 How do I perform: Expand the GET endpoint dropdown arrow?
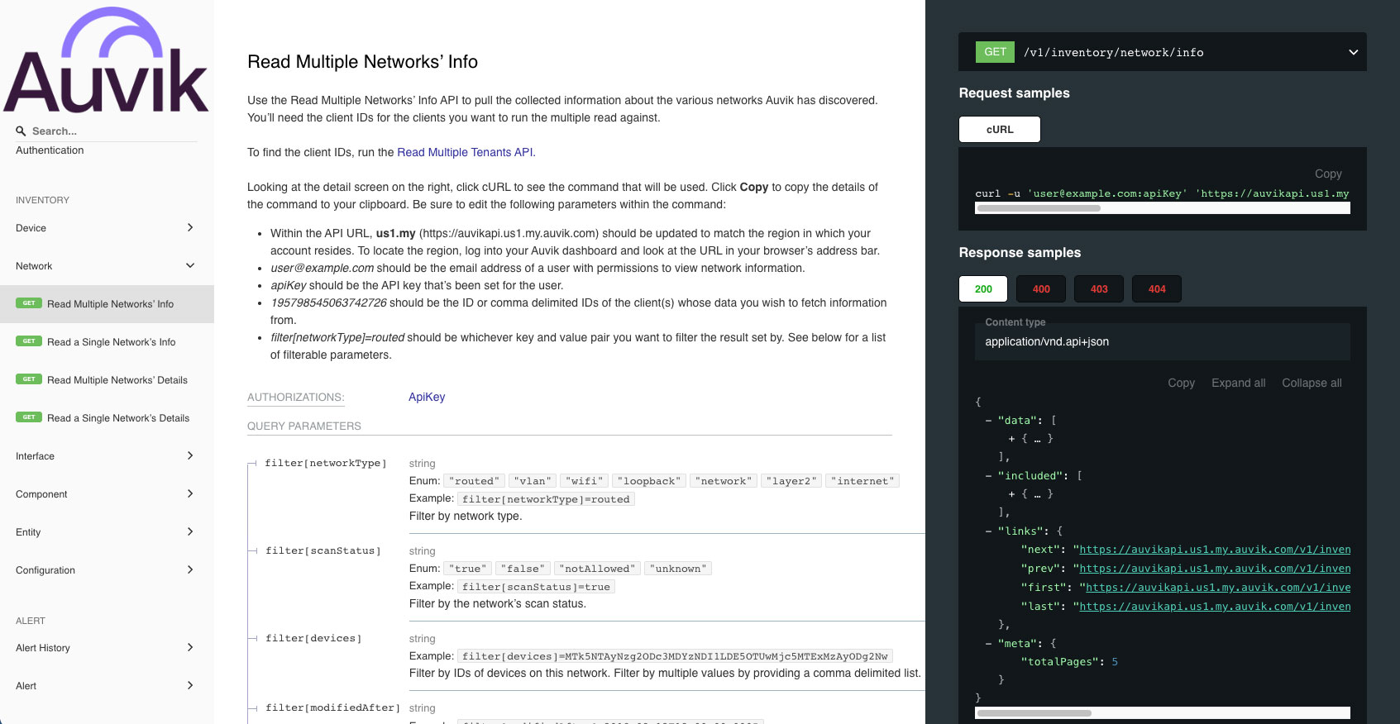pyautogui.click(x=1354, y=52)
